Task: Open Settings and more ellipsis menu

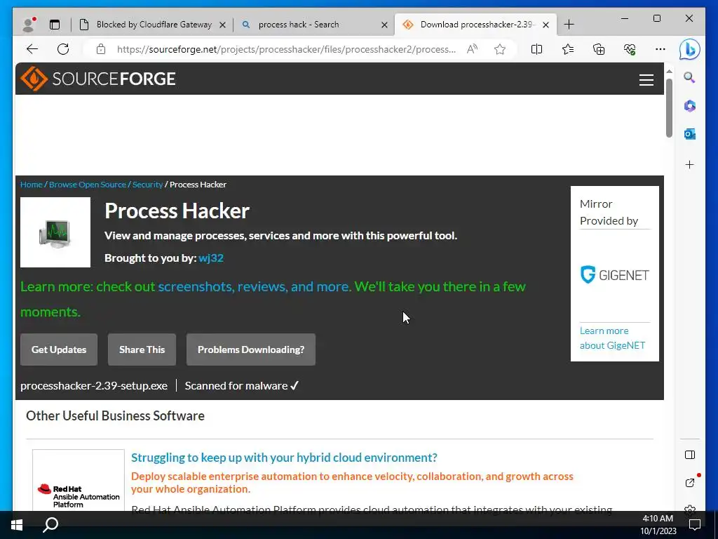Action: coord(661,49)
